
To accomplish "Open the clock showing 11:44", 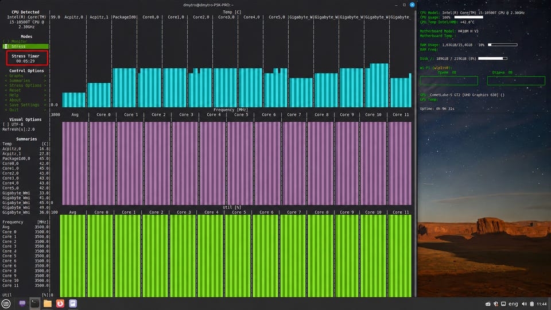I will tap(542, 304).
